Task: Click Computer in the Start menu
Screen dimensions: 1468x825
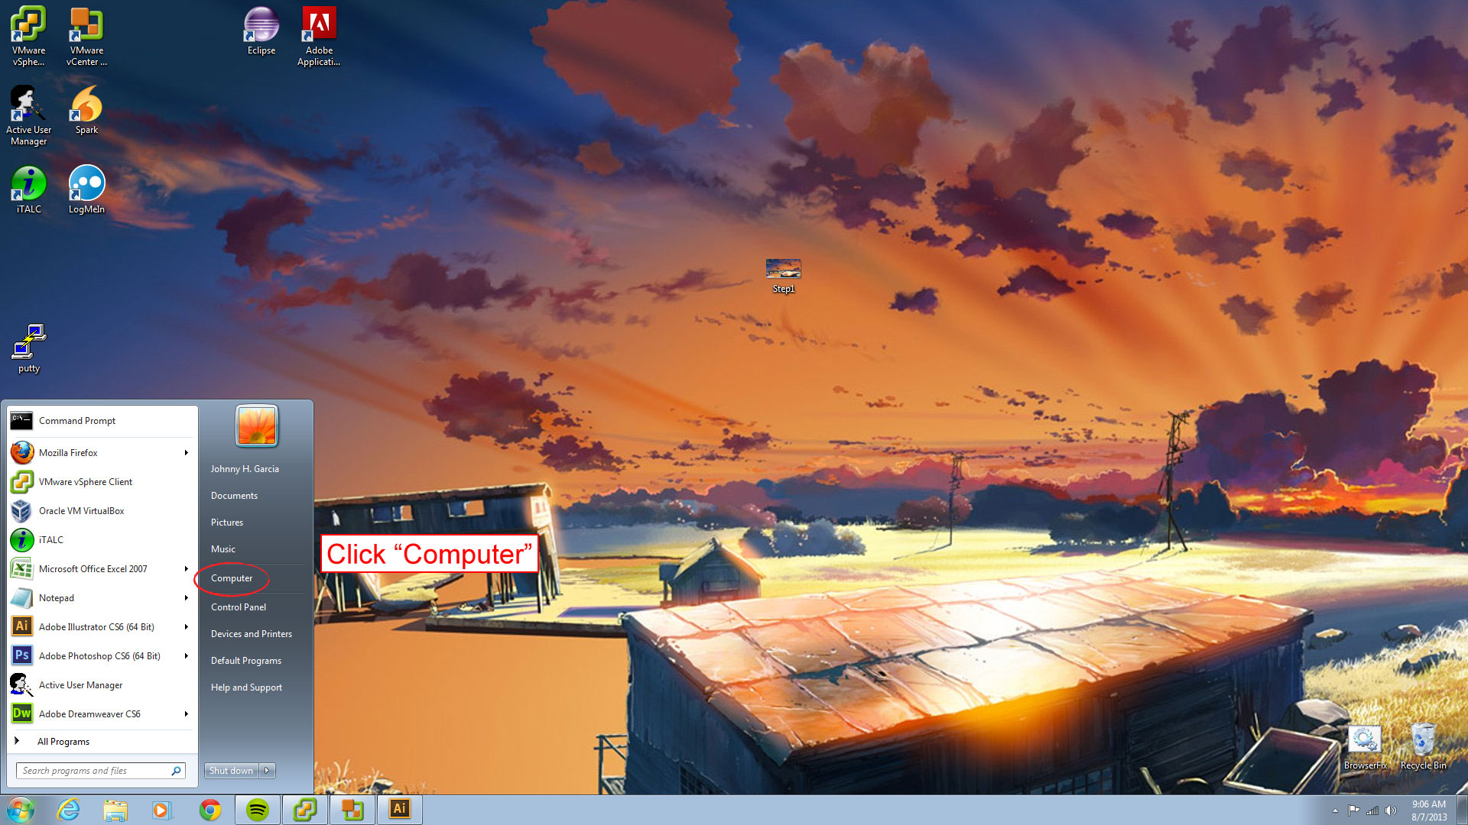Action: [x=232, y=578]
